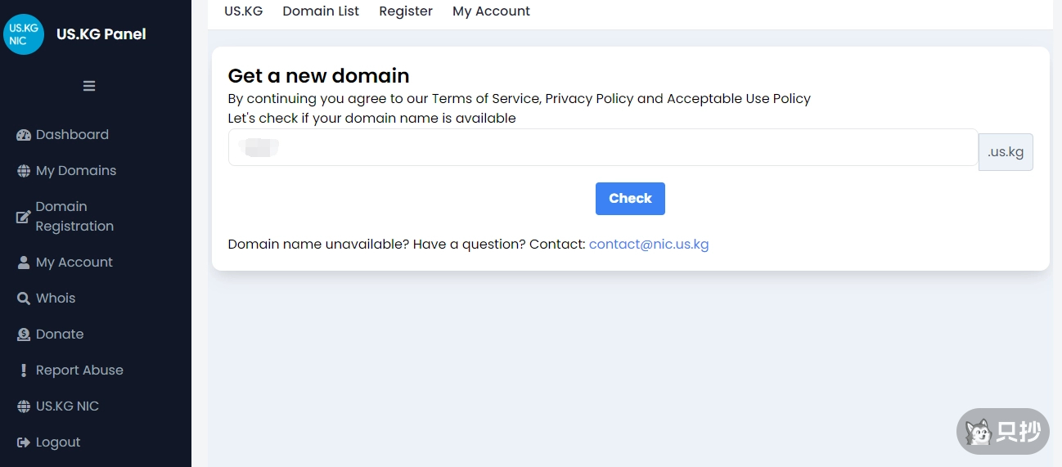
Task: Toggle the sidebar hamburger menu
Action: (89, 86)
